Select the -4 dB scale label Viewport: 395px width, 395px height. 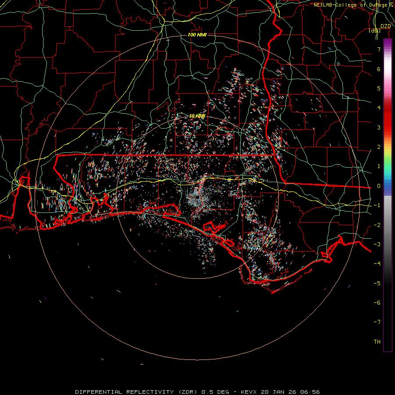point(377,263)
